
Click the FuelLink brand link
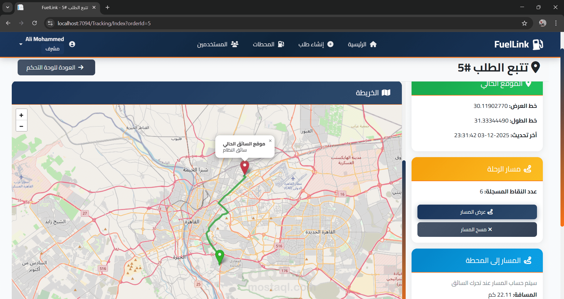click(x=519, y=45)
